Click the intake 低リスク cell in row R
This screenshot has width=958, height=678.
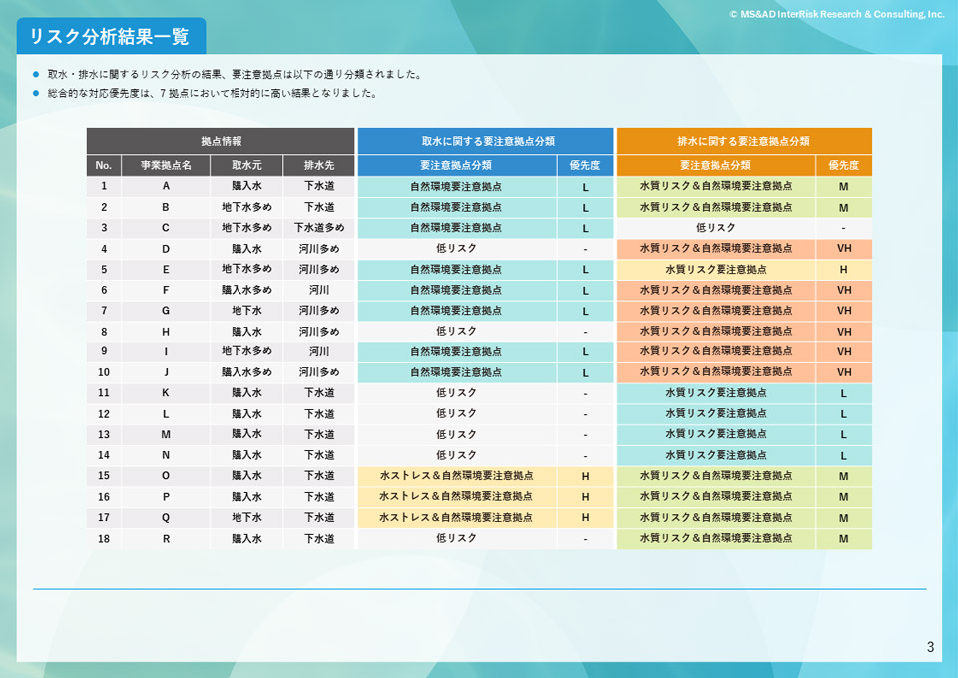click(456, 538)
